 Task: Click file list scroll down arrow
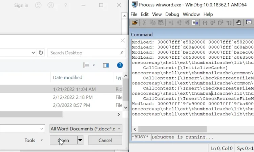[126, 107]
